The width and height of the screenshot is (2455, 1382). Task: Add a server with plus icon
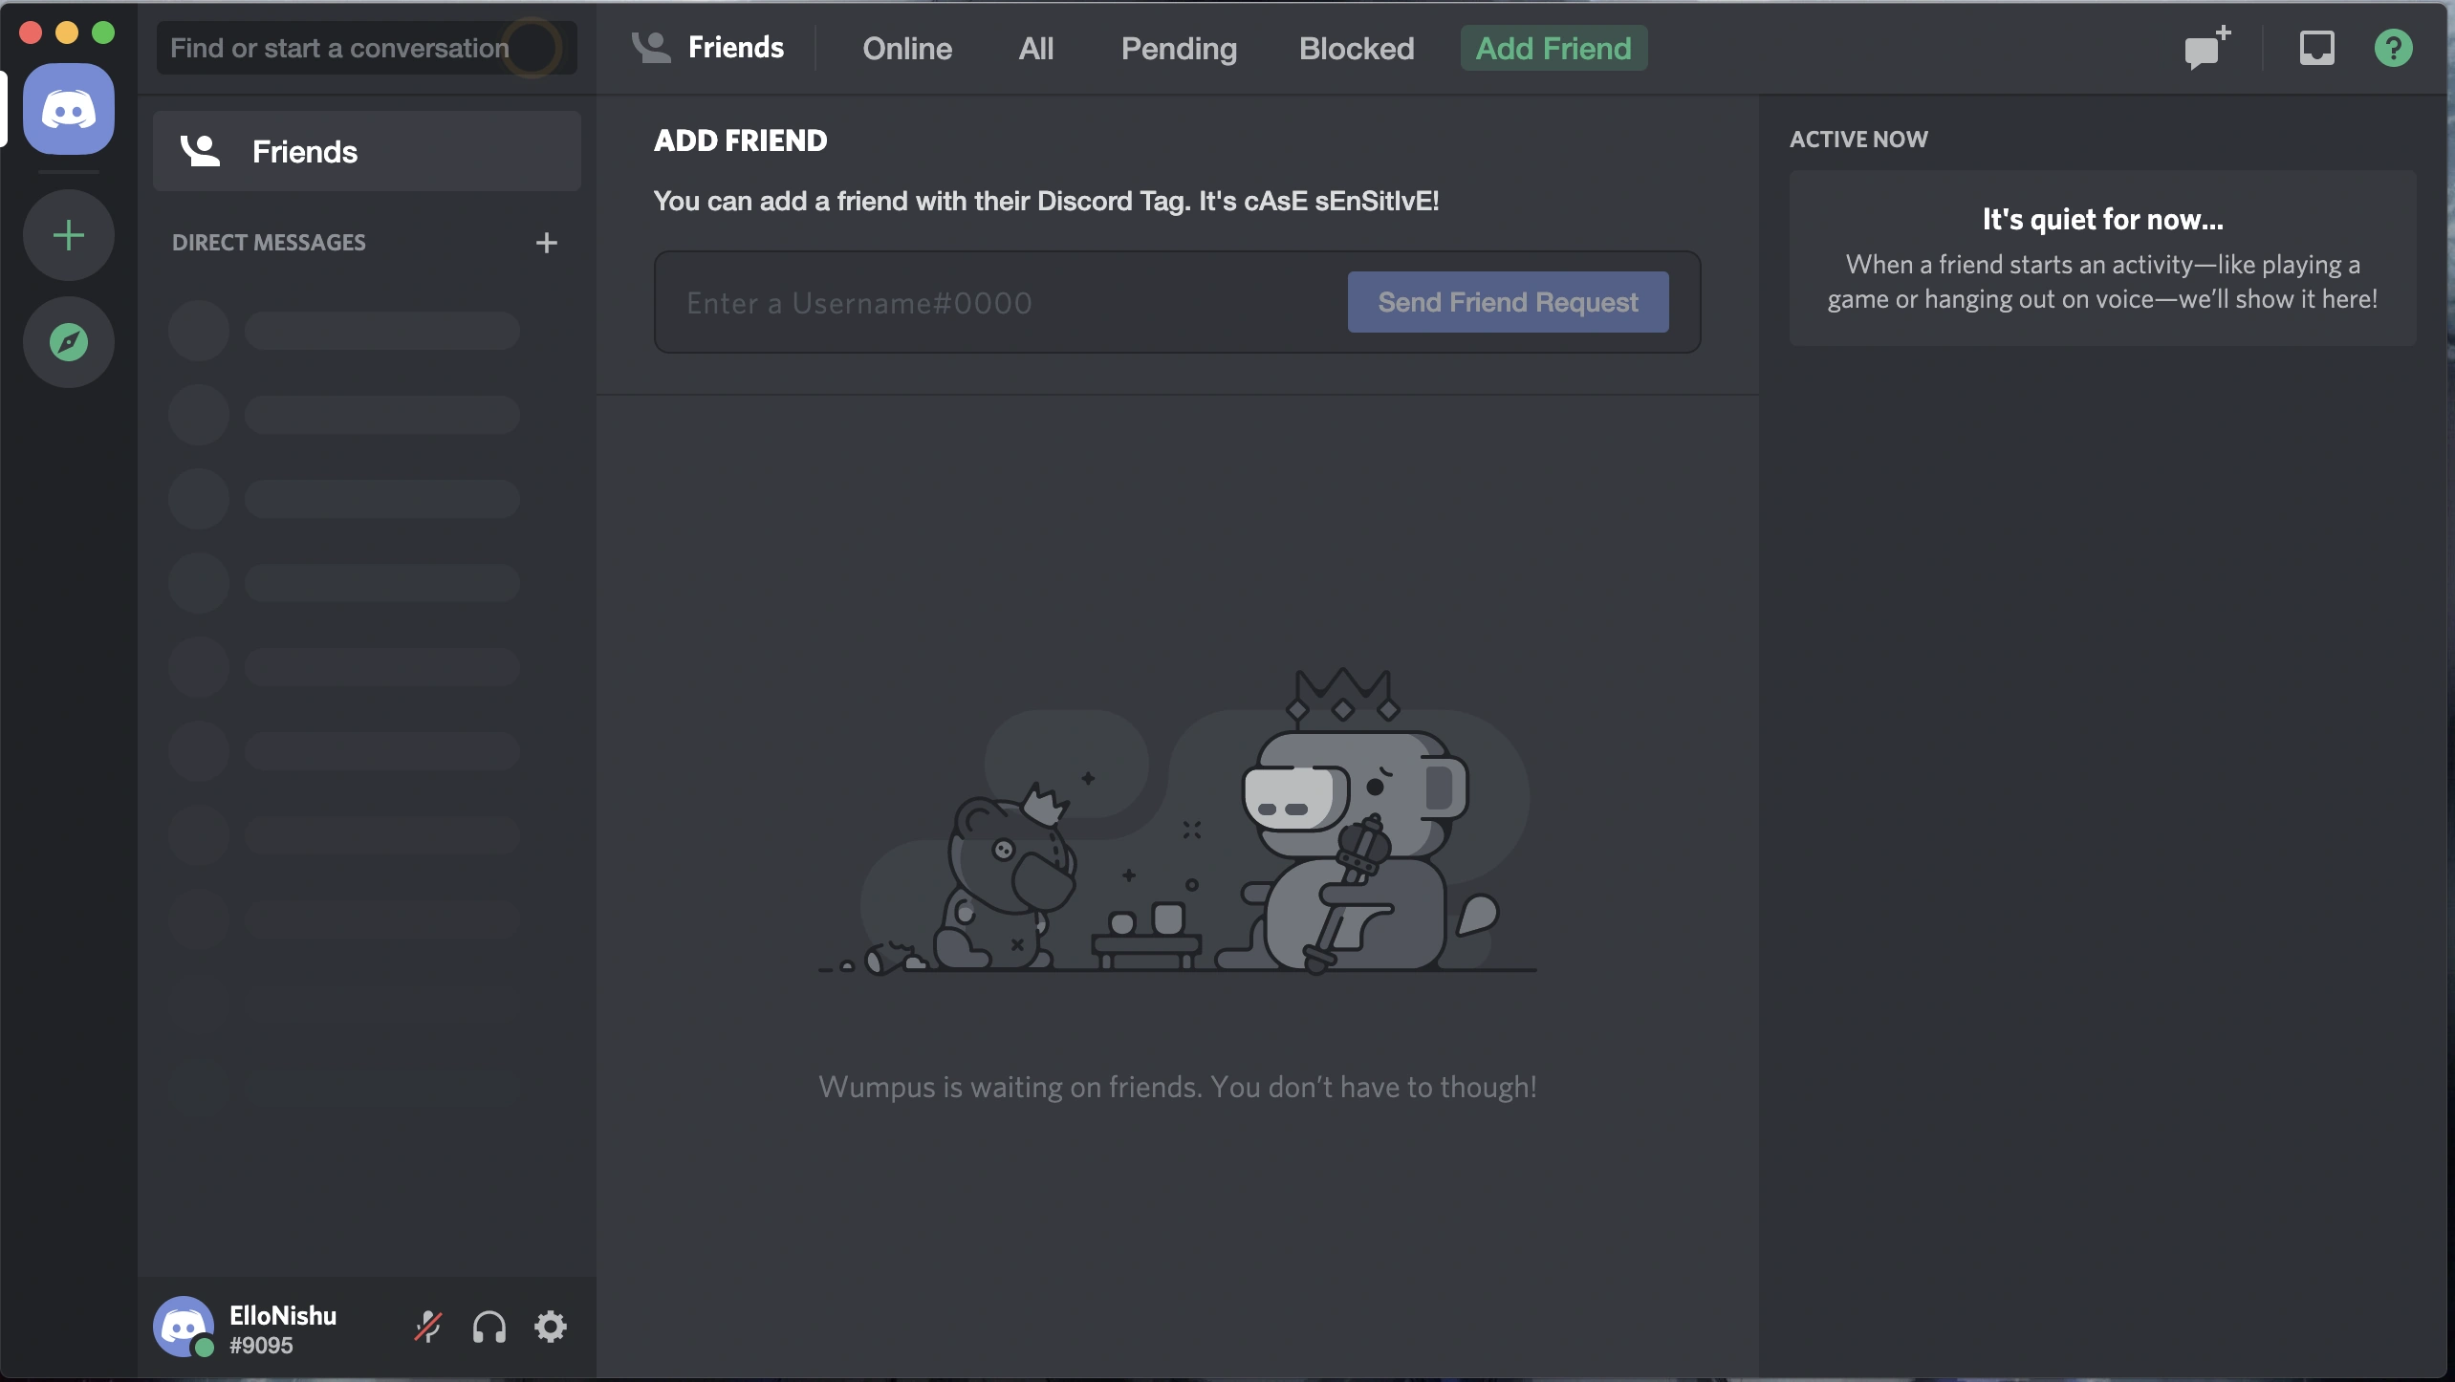click(69, 235)
